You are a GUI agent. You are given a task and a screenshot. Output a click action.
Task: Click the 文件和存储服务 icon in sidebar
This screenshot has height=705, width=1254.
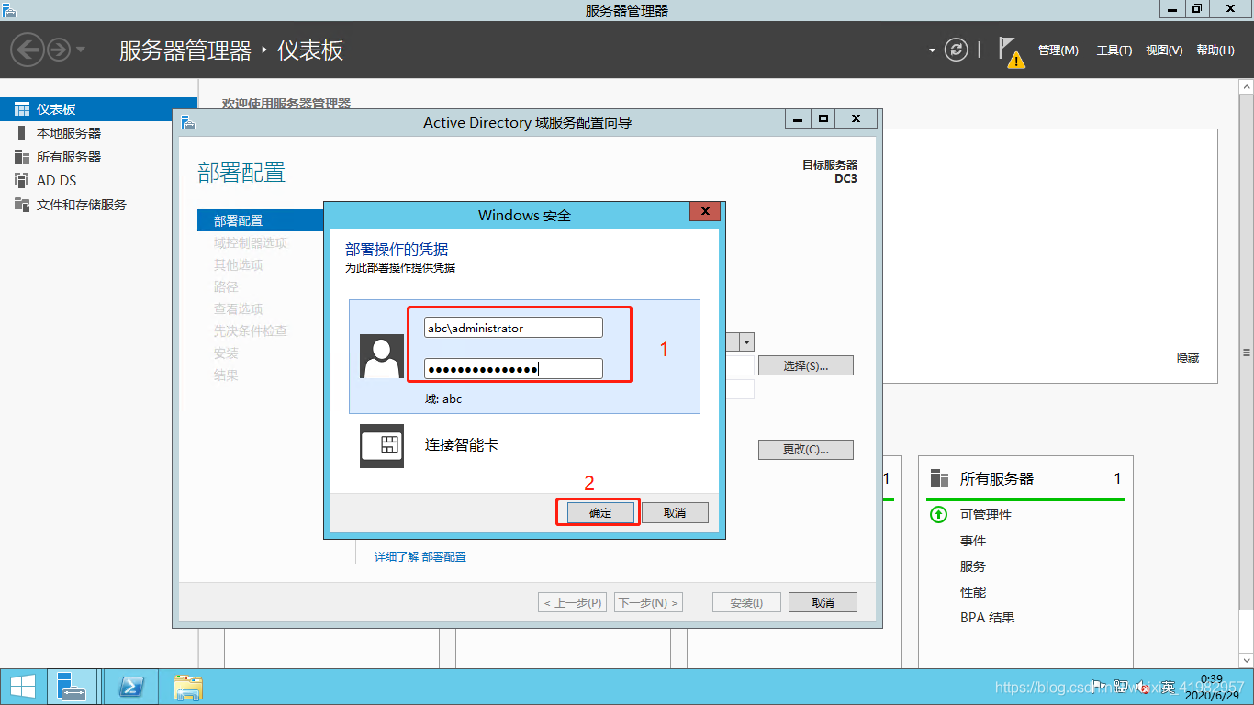click(22, 205)
